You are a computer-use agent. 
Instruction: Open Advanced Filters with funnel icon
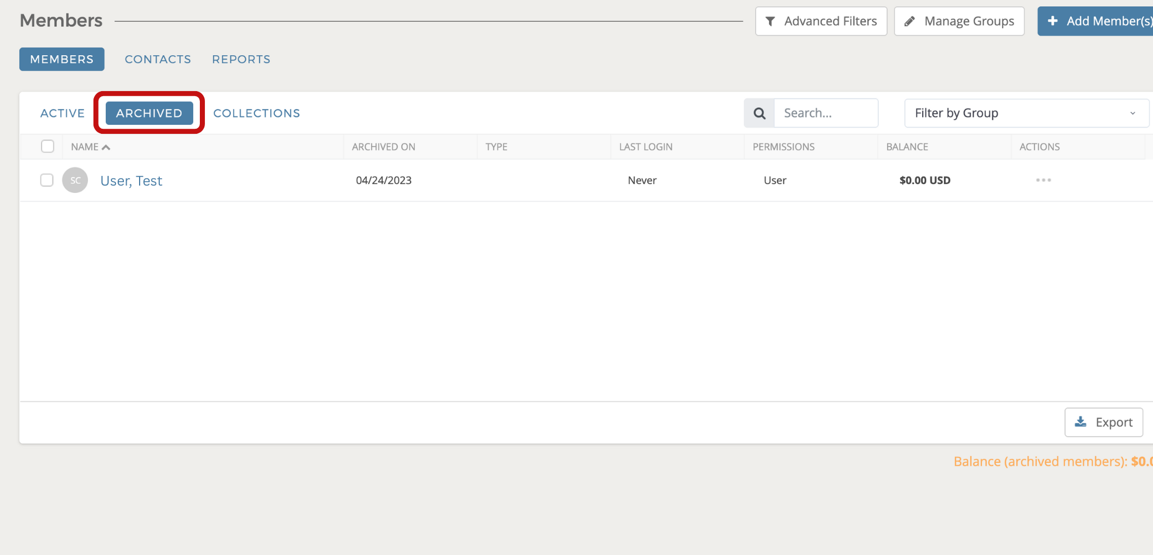point(821,21)
